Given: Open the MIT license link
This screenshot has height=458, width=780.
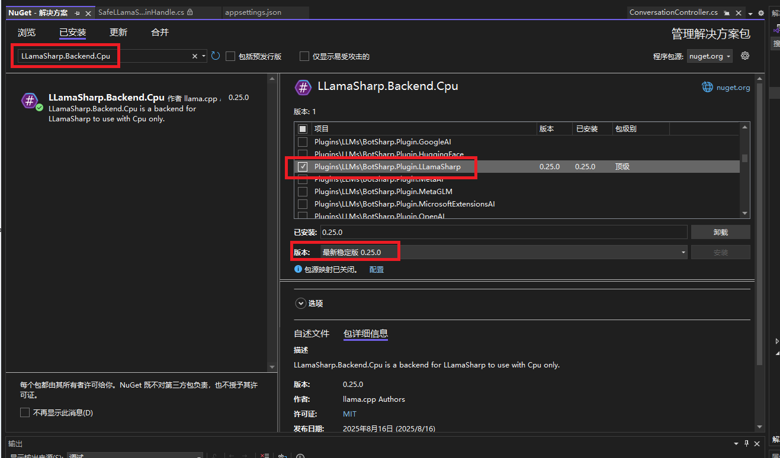Looking at the screenshot, I should pos(349,414).
